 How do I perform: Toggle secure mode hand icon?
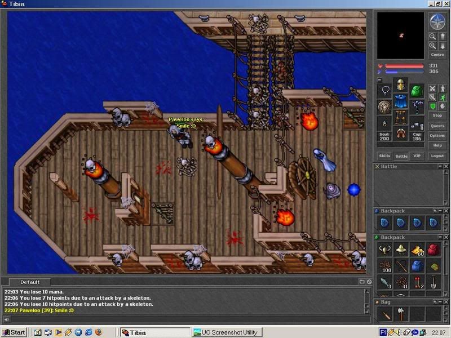(443, 106)
